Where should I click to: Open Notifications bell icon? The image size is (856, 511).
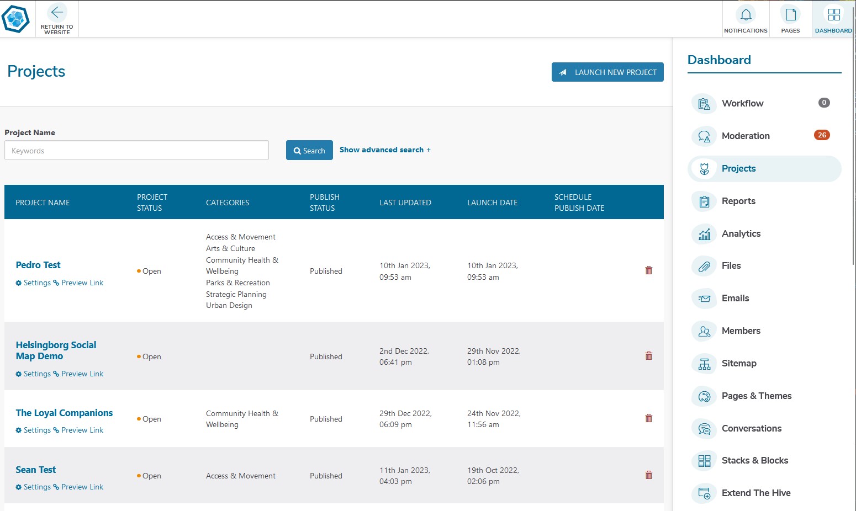click(746, 14)
